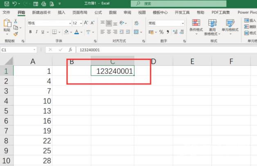Click the Save icon in the title bar
Screen dimensions: 257x166
[5, 4]
